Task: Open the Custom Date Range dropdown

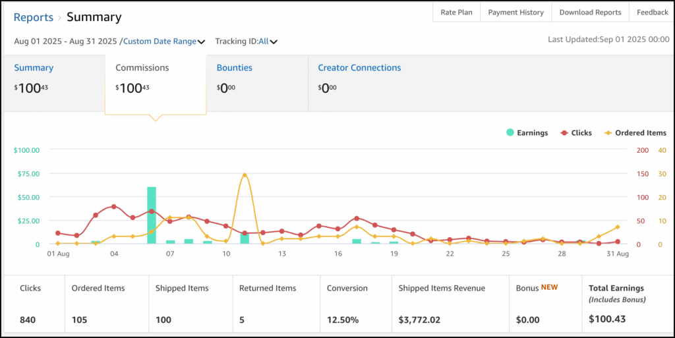Action: tap(160, 42)
